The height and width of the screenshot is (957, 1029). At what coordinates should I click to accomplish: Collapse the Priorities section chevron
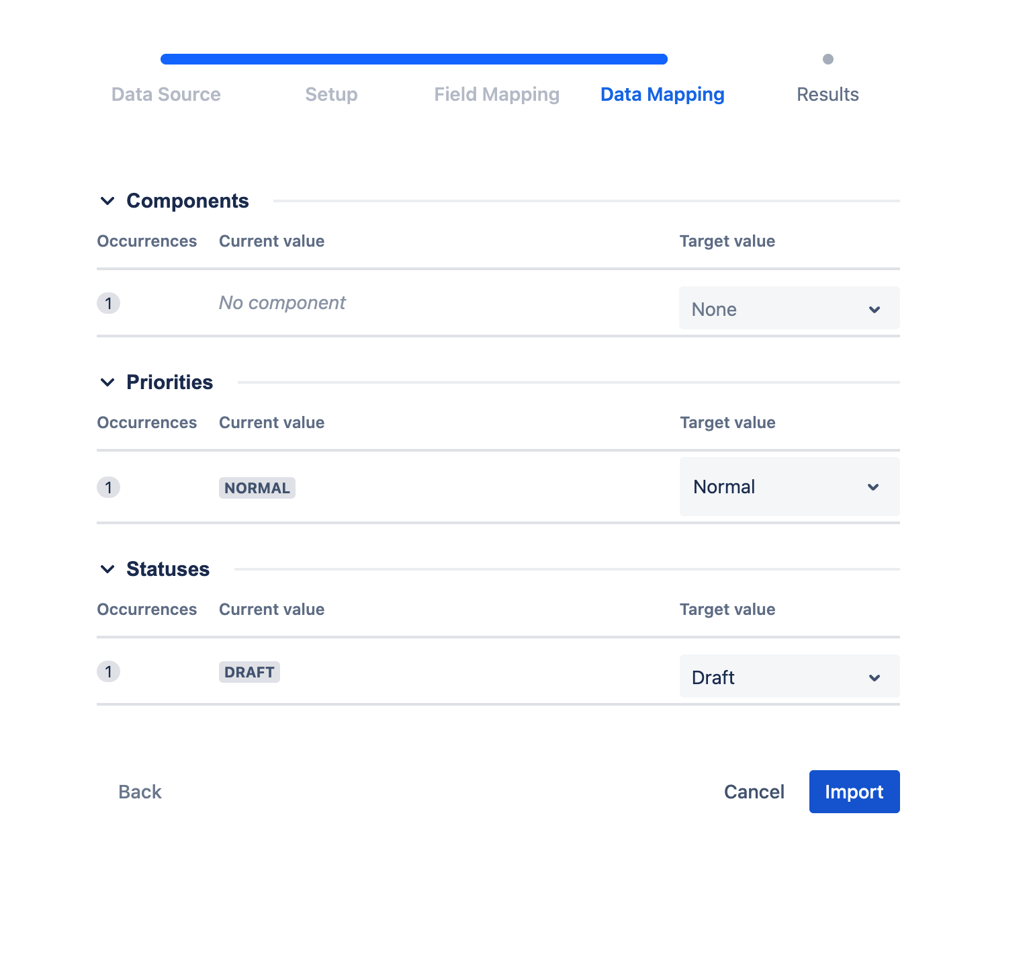coord(107,382)
